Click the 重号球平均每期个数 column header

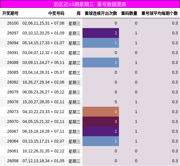(159, 13)
